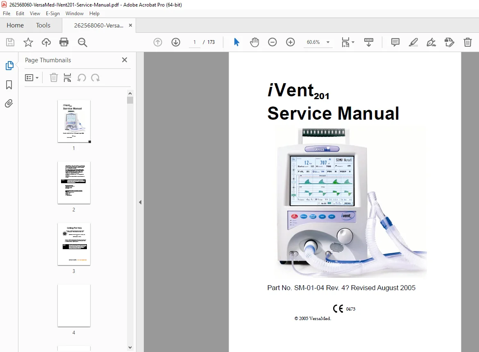Open the Sign document pen tool
The width and height of the screenshot is (479, 352).
pyautogui.click(x=431, y=42)
